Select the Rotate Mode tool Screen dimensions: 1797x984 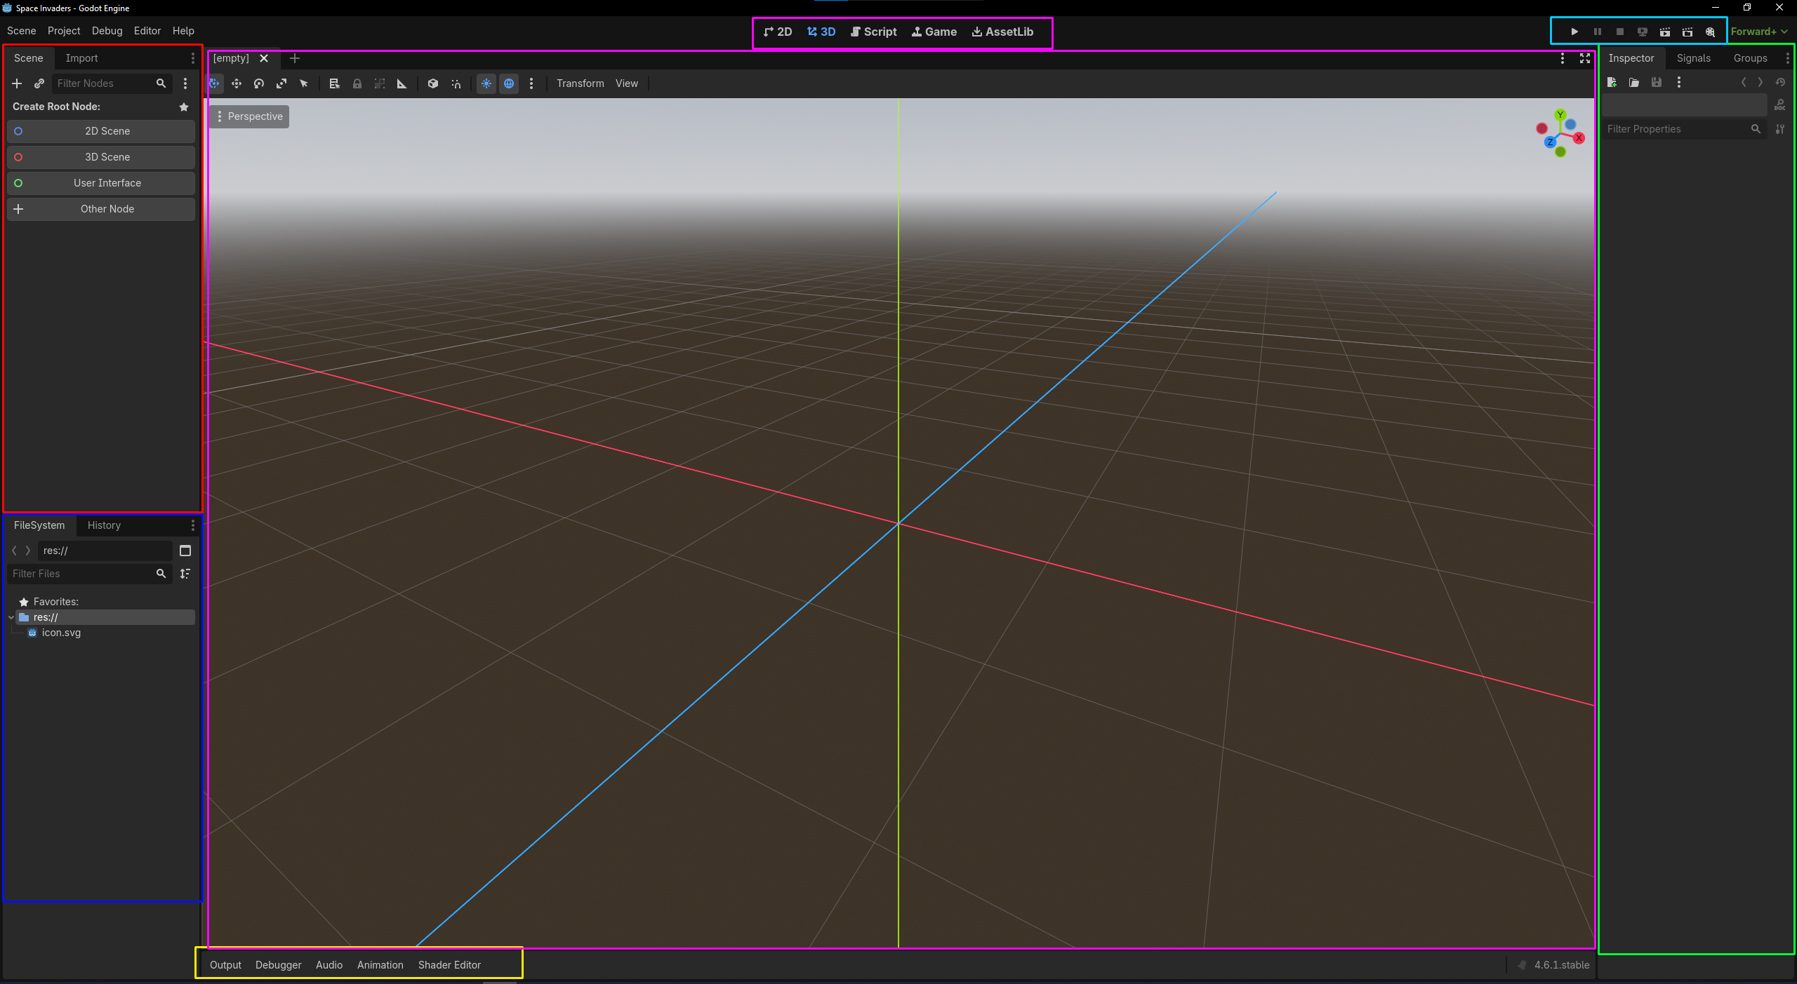[259, 83]
